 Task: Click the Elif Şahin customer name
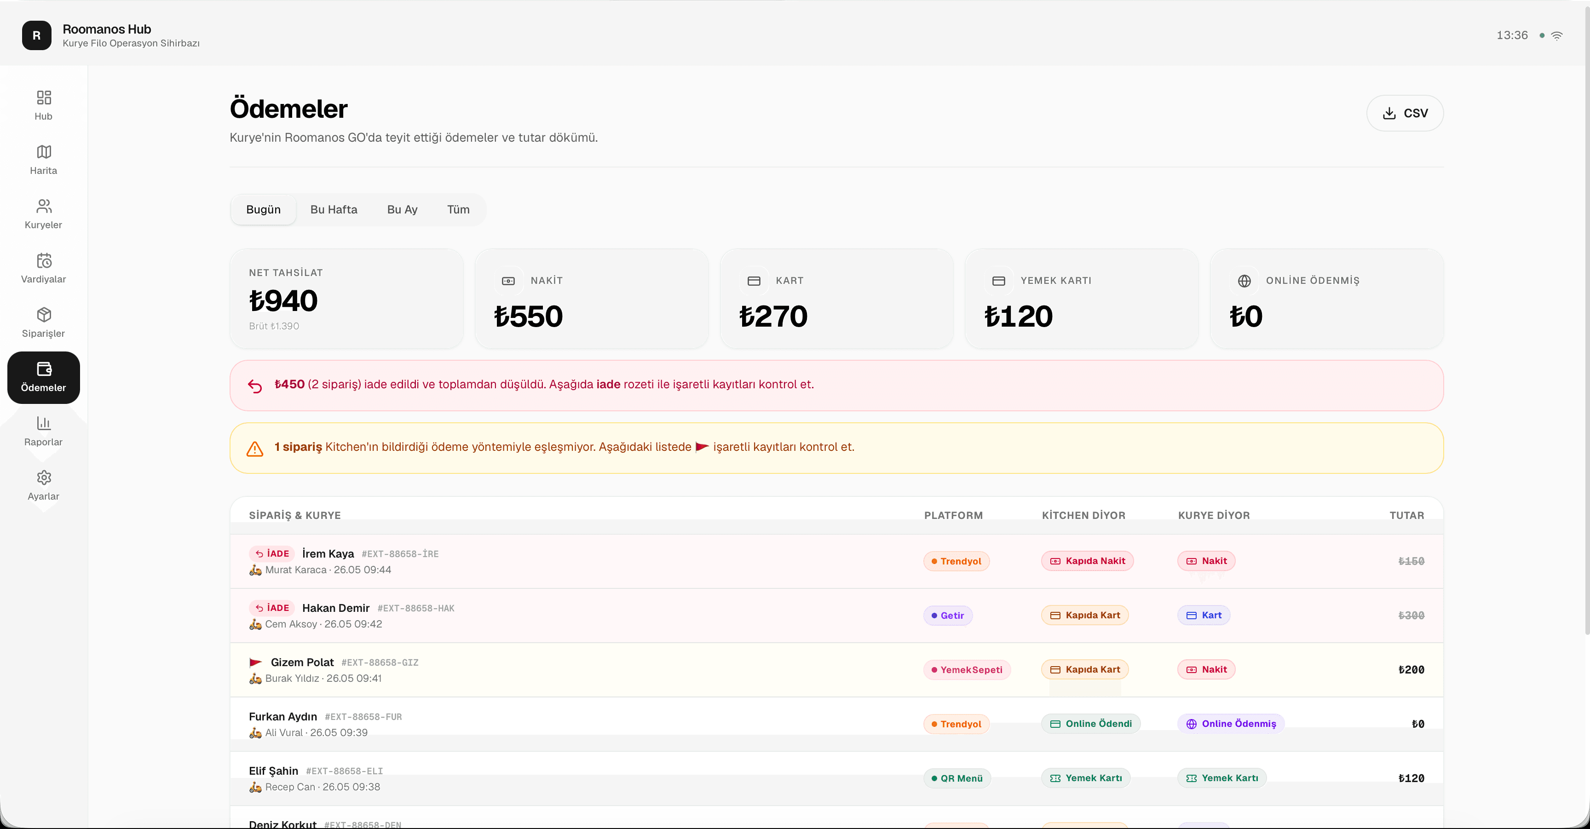tap(273, 771)
